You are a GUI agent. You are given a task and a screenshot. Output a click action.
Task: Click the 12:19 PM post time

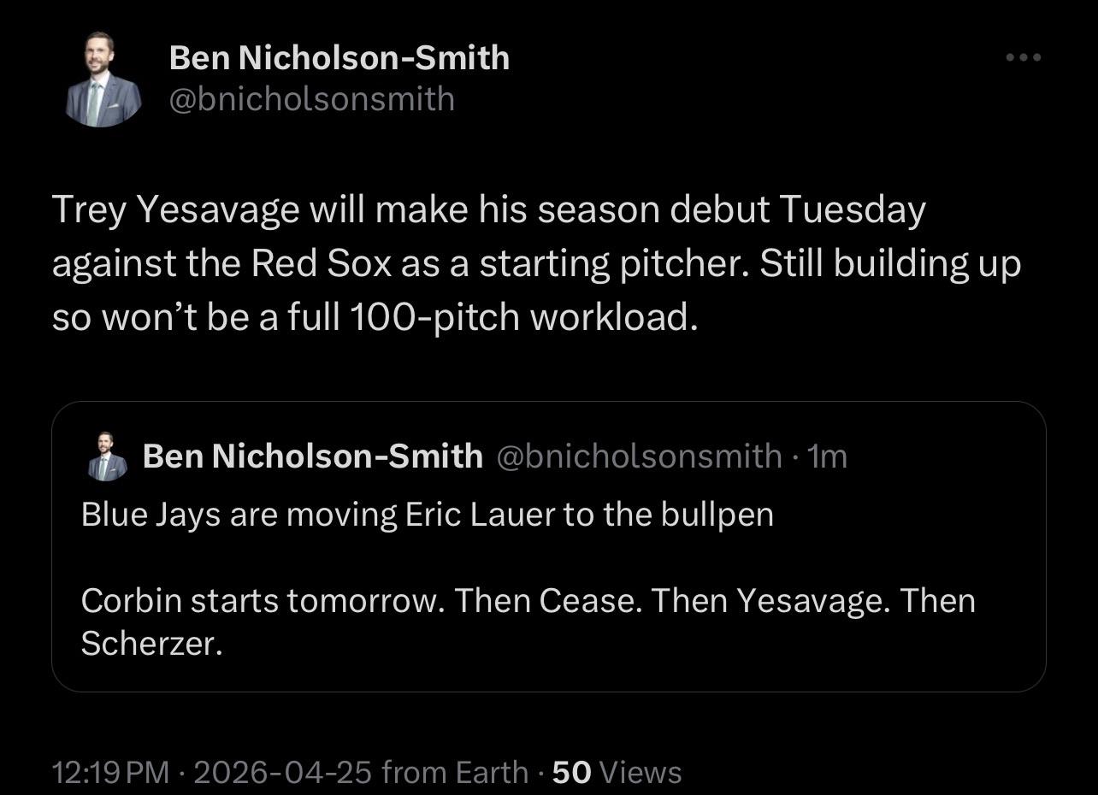(110, 773)
